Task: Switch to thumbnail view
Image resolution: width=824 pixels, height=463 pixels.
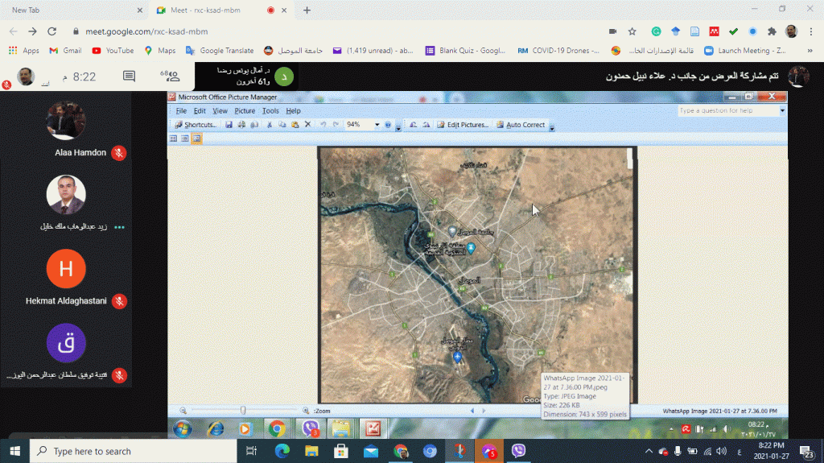Action: point(173,138)
